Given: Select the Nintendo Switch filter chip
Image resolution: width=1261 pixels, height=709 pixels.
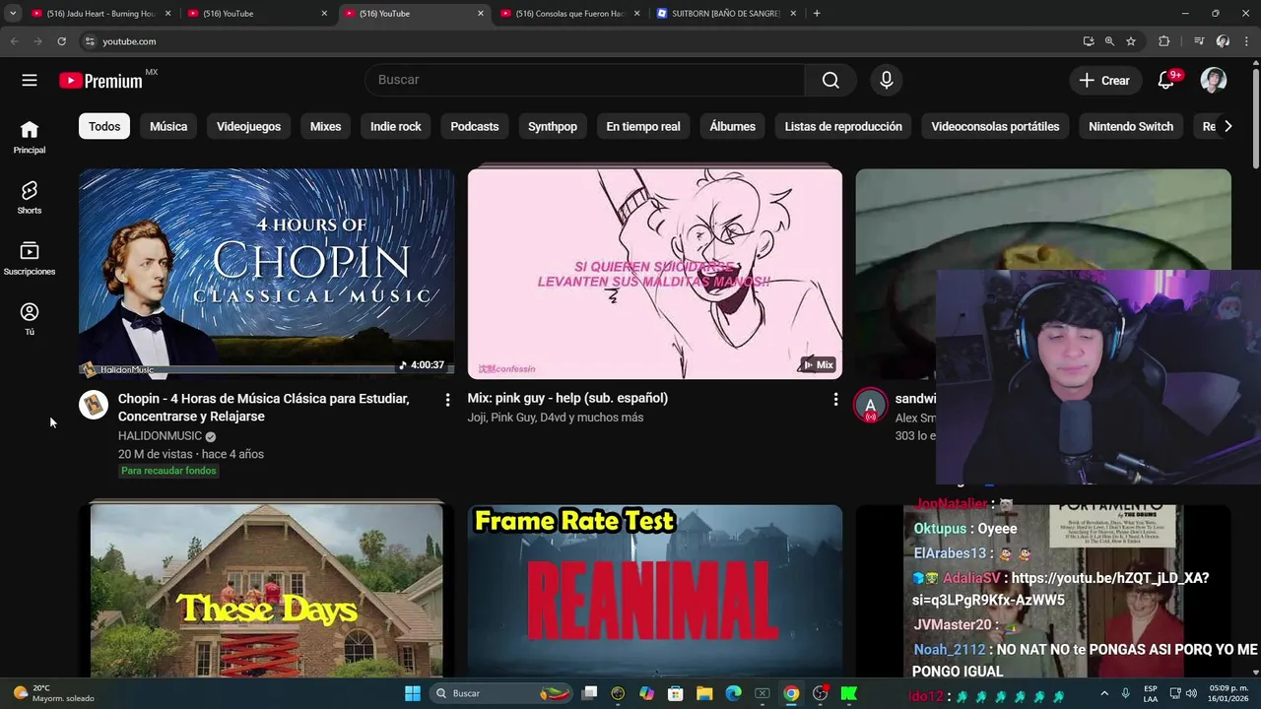Looking at the screenshot, I should click(1131, 126).
